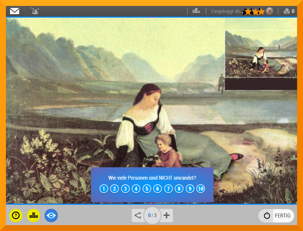Click the bronze medal coin icon
The width and height of the screenshot is (303, 231).
[x=269, y=11]
